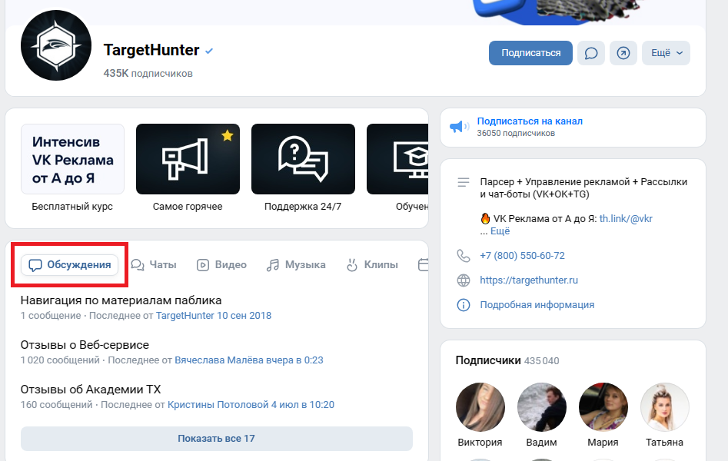Viewport: 728px width, 461px height.
Task: Click the phone handset icon
Action: point(464,256)
